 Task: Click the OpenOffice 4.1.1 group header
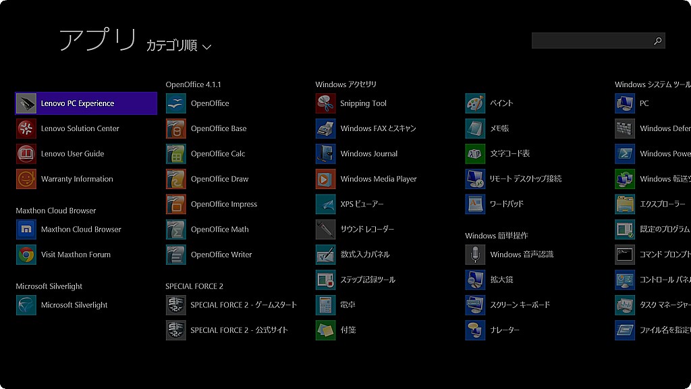(193, 84)
